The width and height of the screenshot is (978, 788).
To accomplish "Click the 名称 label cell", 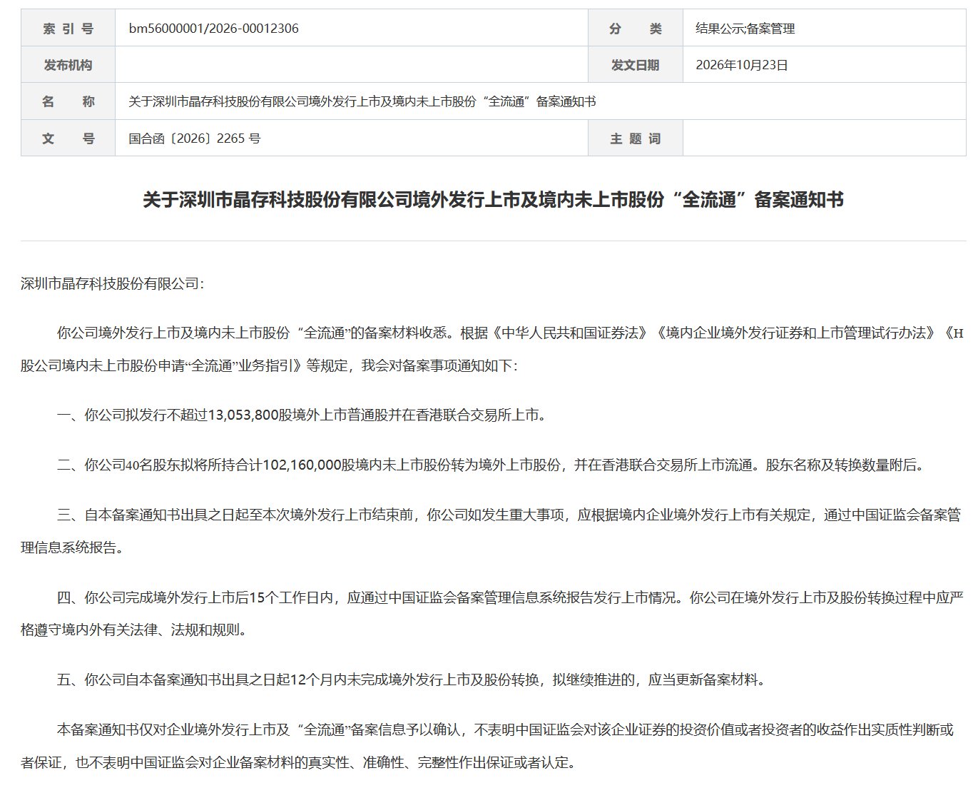I will tap(68, 101).
